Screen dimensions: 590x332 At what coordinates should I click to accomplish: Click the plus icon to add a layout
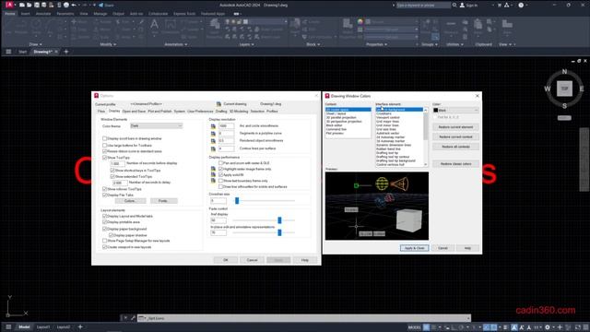pos(80,326)
